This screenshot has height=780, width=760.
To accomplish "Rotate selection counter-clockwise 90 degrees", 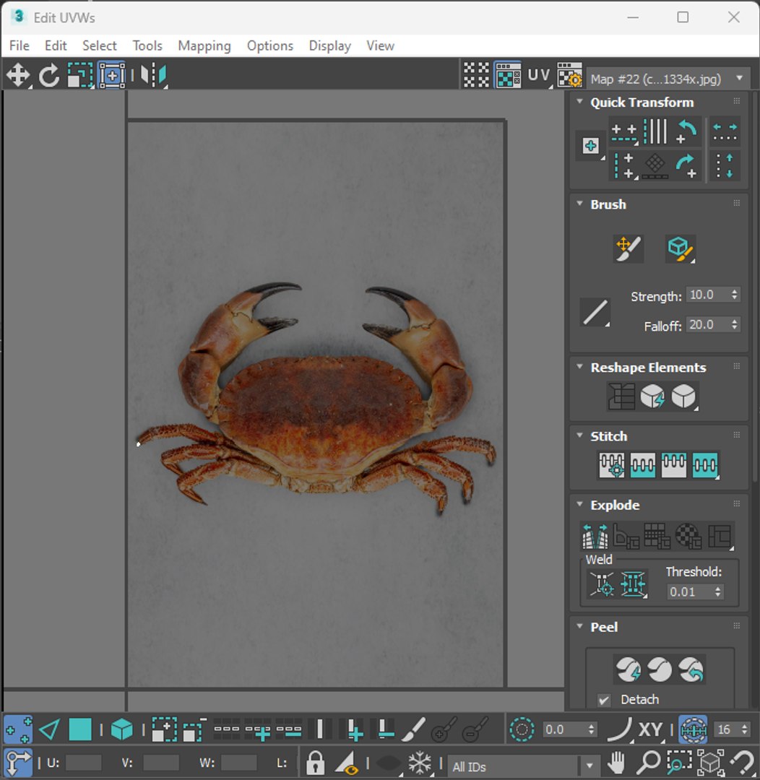I will click(686, 131).
